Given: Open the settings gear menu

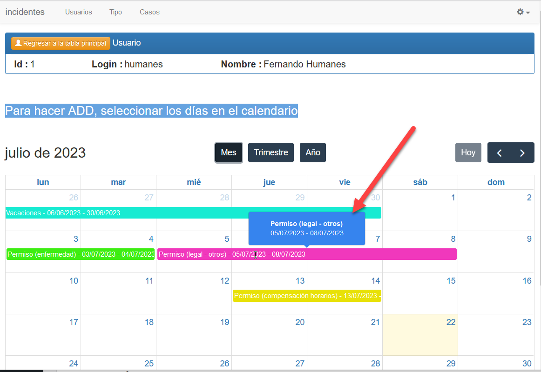Looking at the screenshot, I should (520, 12).
